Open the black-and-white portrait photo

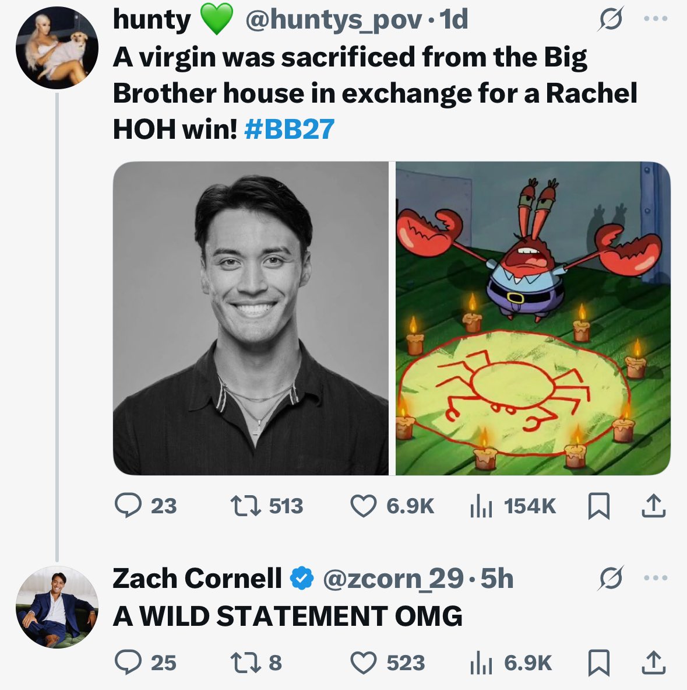click(251, 318)
